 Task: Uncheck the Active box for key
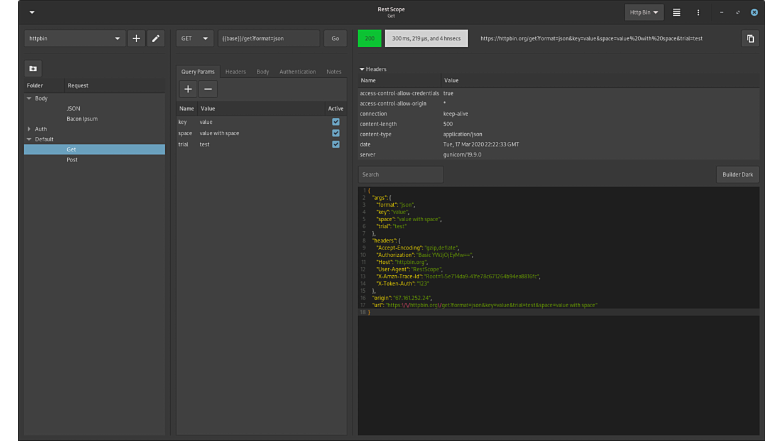click(335, 122)
